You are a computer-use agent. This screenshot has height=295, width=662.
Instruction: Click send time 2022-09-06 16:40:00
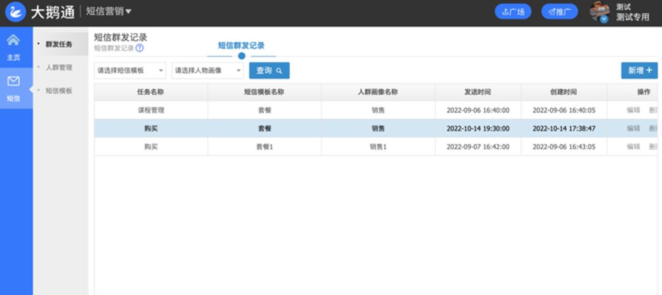tap(478, 110)
